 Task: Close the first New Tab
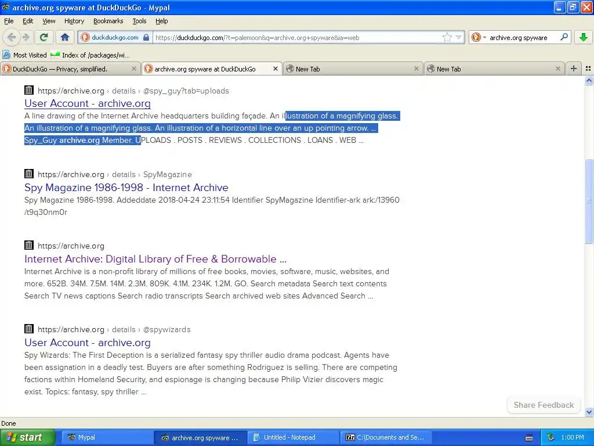416,69
